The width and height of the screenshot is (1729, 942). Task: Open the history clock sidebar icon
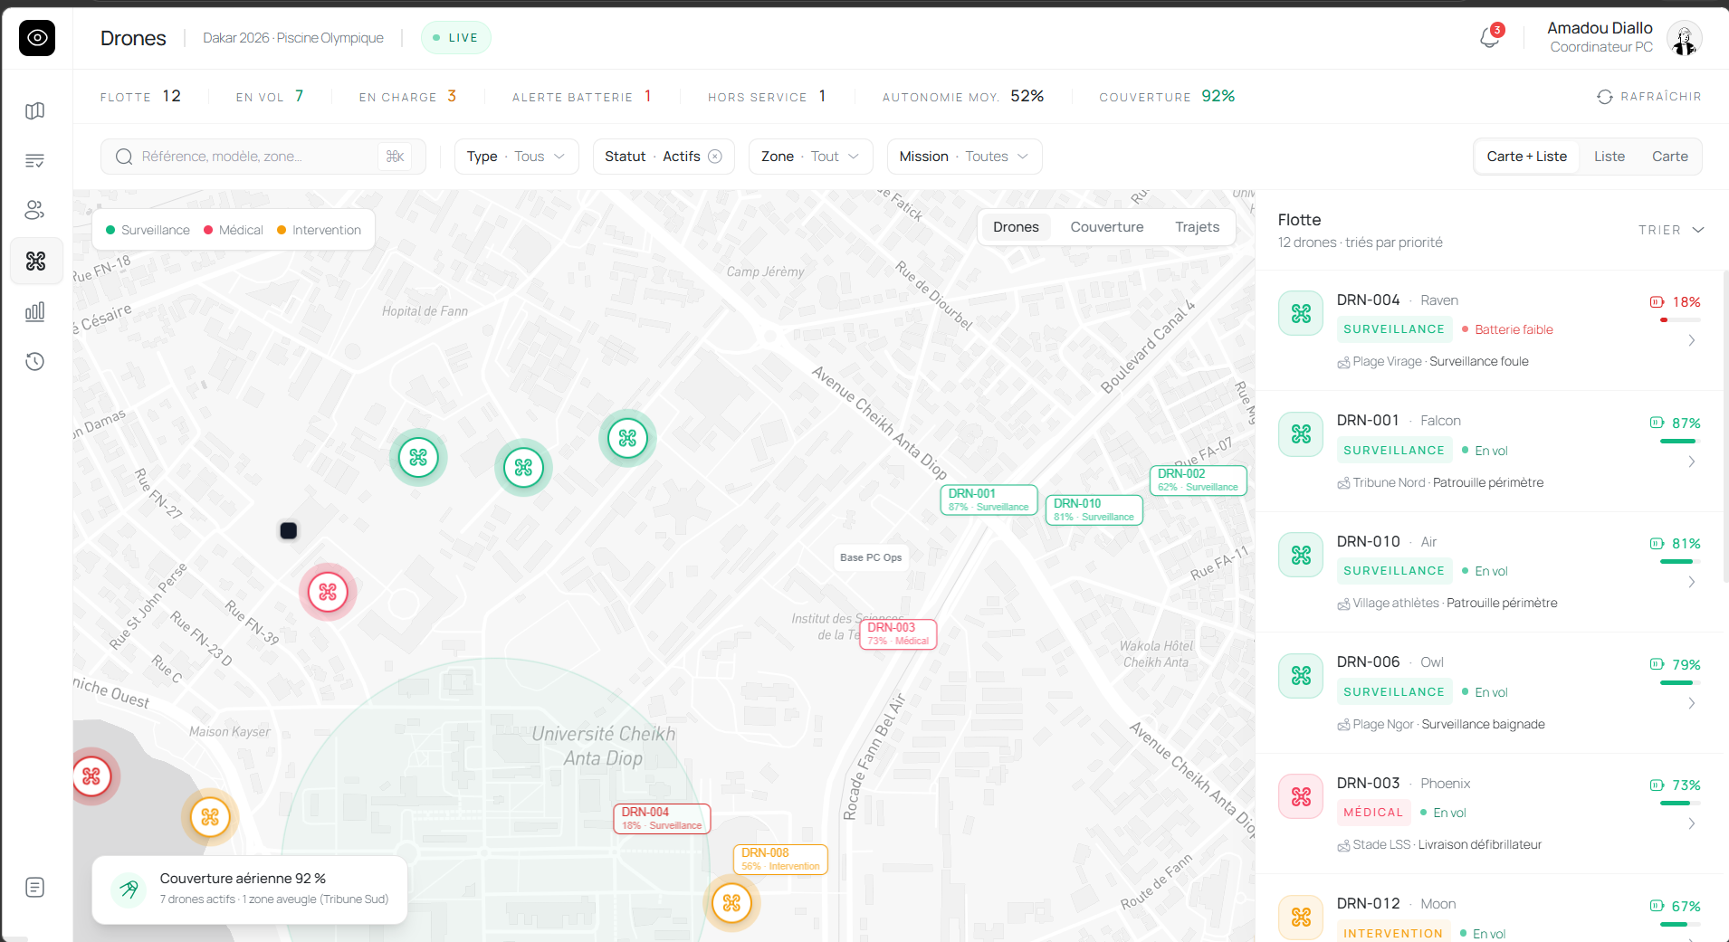click(x=35, y=362)
